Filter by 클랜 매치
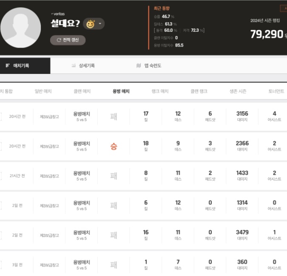The image size is (287, 276). click(x=82, y=91)
